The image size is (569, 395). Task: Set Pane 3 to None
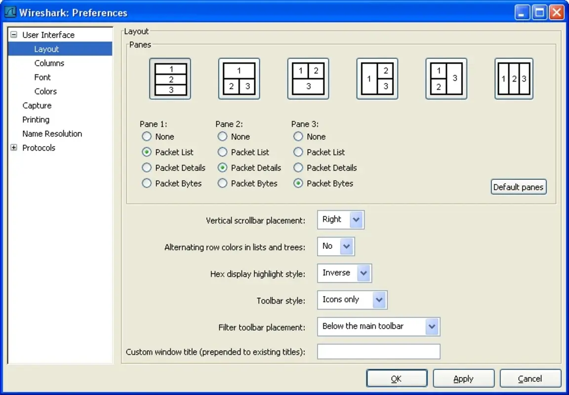pyautogui.click(x=298, y=136)
